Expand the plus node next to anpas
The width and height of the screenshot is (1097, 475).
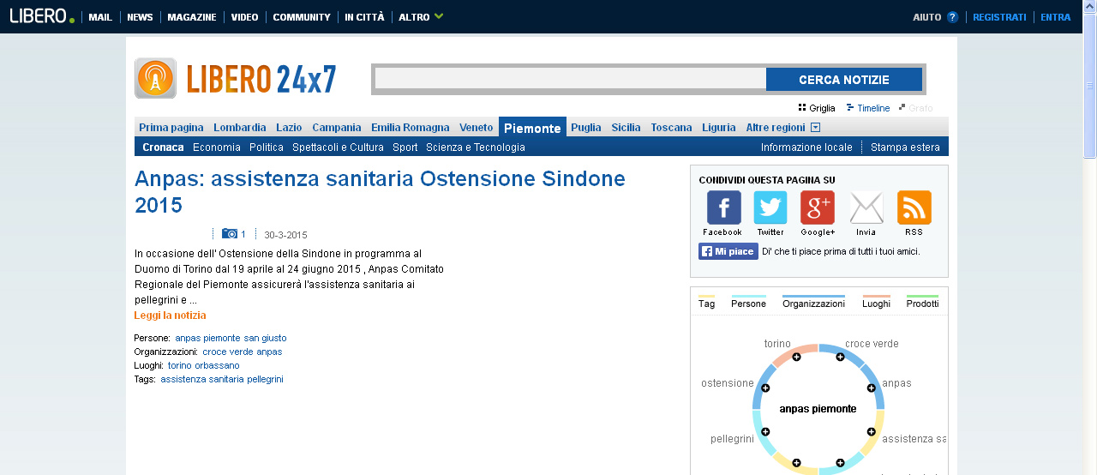tap(872, 388)
